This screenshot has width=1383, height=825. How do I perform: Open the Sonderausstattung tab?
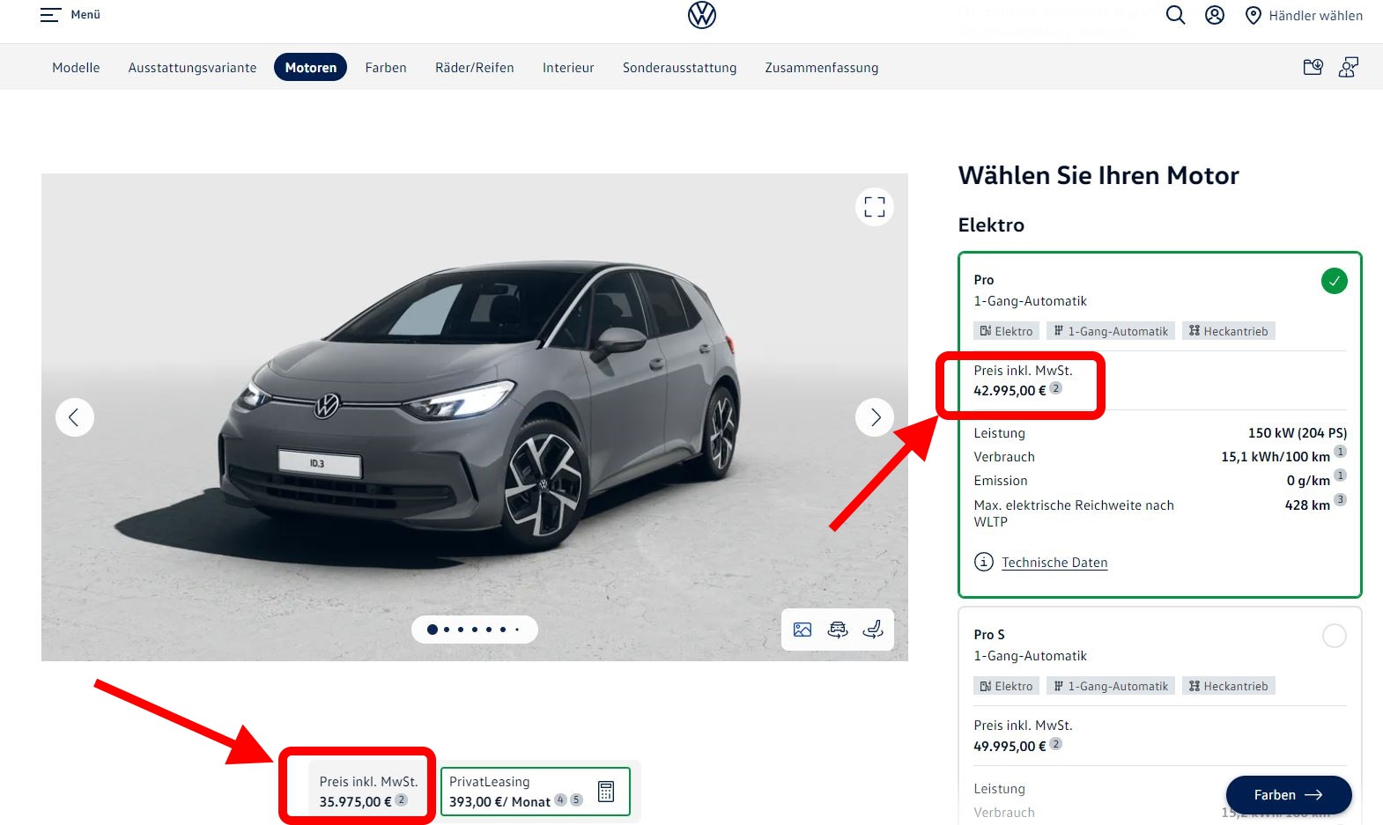click(x=679, y=68)
